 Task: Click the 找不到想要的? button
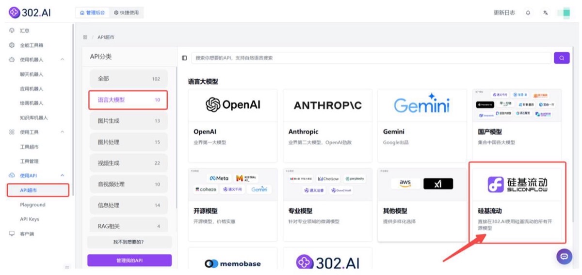pos(129,242)
